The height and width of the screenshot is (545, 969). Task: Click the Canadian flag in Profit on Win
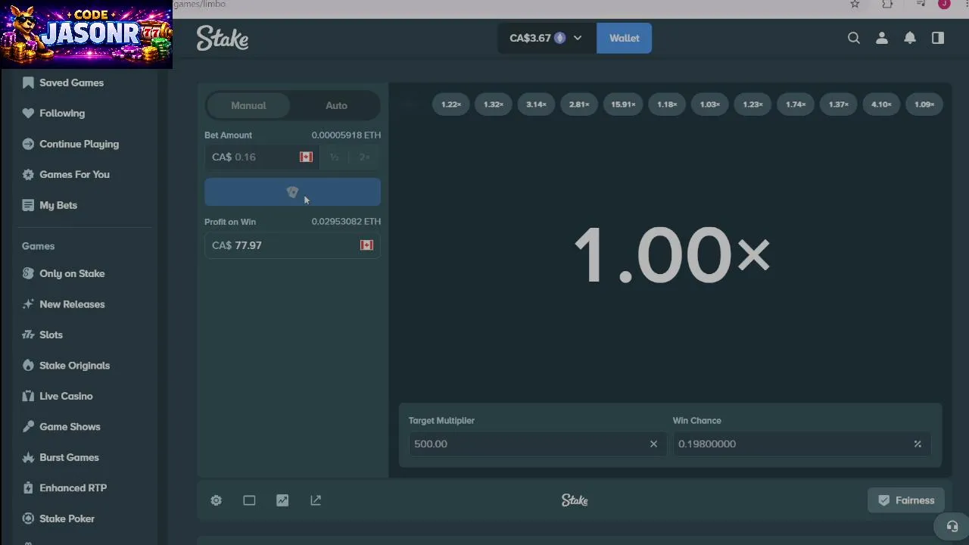tap(366, 245)
